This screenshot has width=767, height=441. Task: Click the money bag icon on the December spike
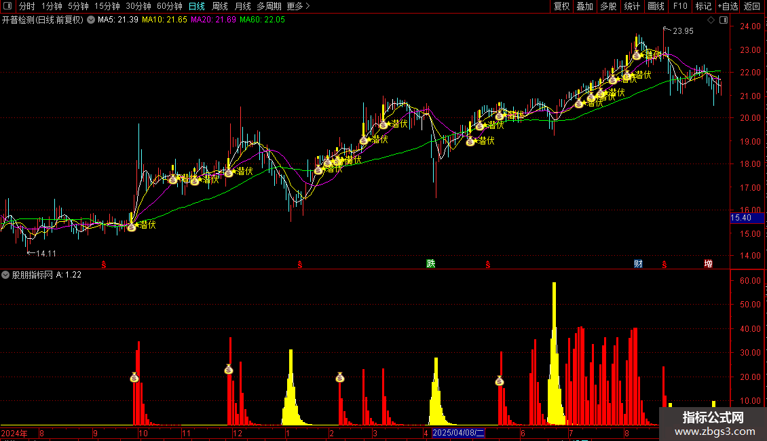click(229, 370)
